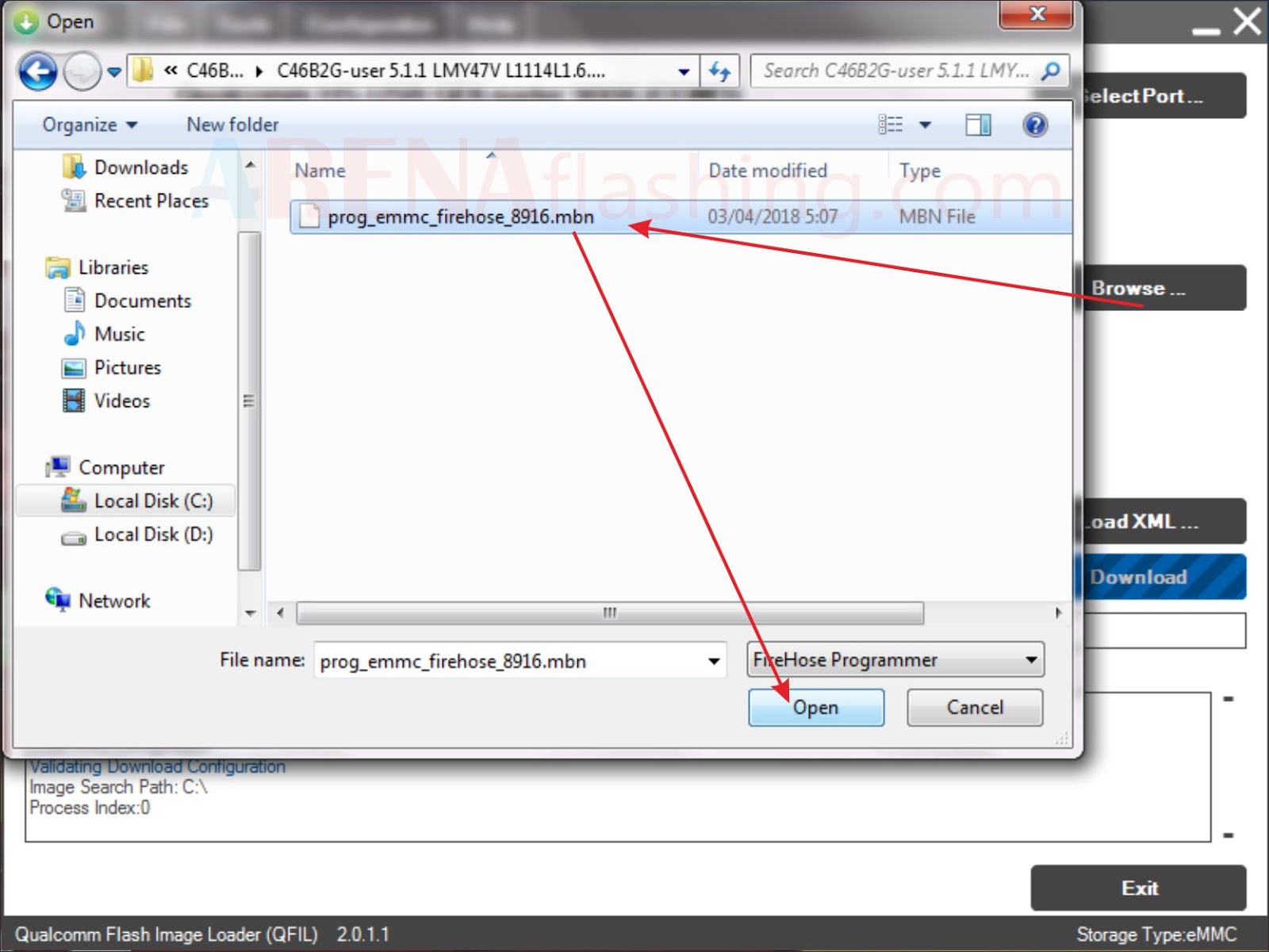Open help with the question mark icon
The height and width of the screenshot is (952, 1269).
click(x=1035, y=125)
